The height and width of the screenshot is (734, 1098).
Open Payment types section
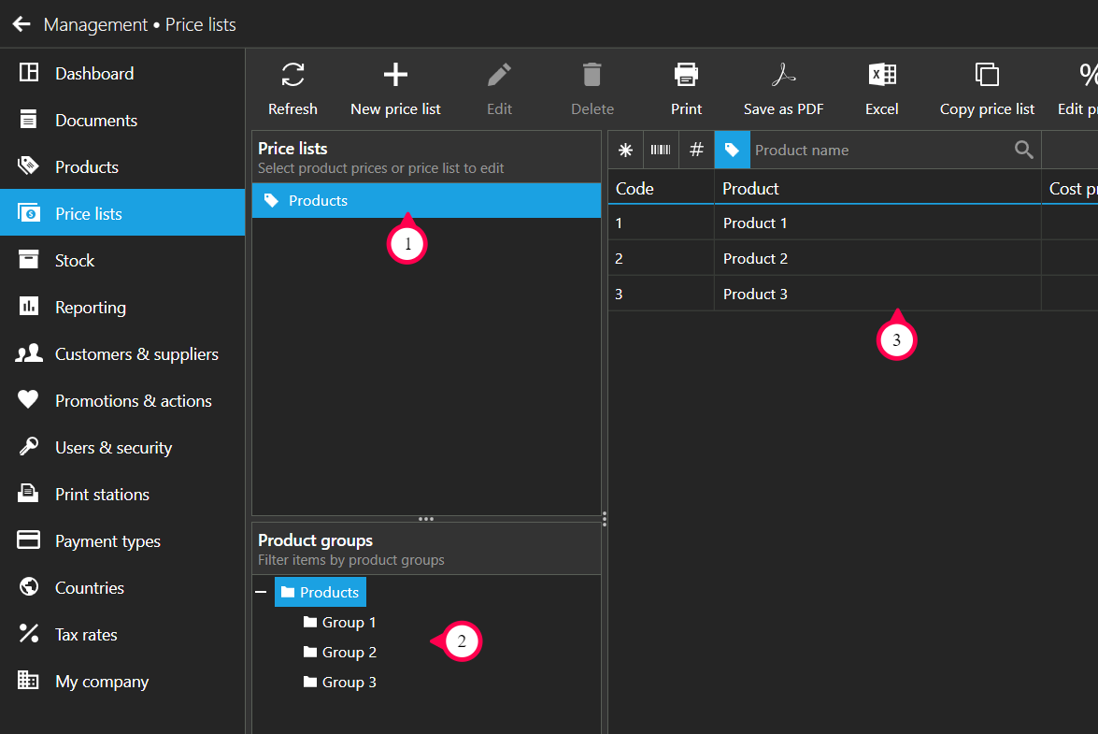tap(122, 540)
